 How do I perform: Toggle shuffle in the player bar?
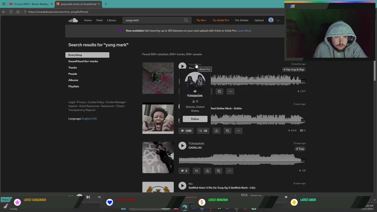click(x=99, y=197)
